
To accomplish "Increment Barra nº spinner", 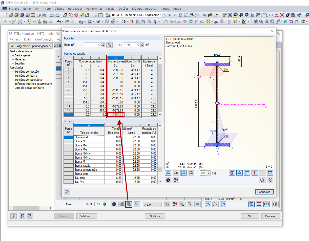I will pyautogui.click(x=103, y=44).
